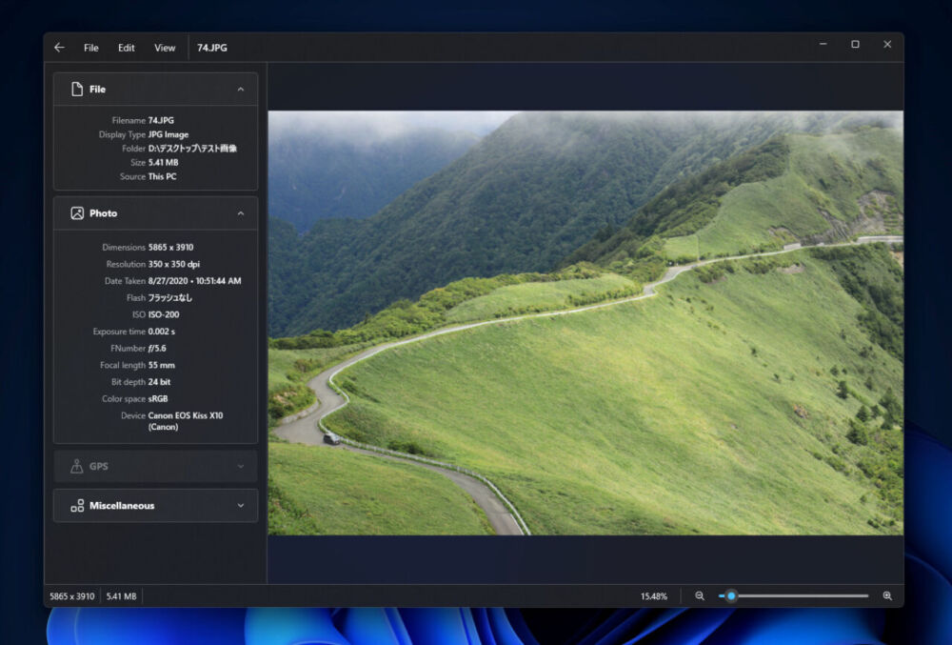Click the 15.48% zoom percentage
The width and height of the screenshot is (952, 645).
(x=654, y=596)
